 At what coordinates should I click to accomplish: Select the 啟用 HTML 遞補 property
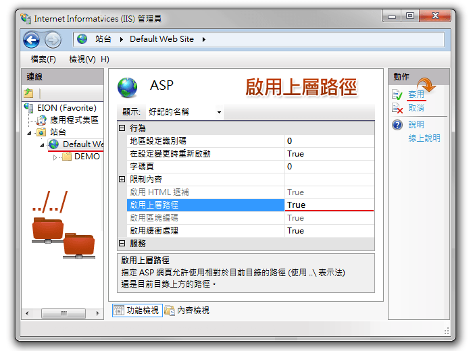coord(205,192)
